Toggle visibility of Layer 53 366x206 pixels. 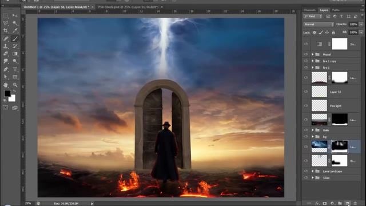point(306,92)
